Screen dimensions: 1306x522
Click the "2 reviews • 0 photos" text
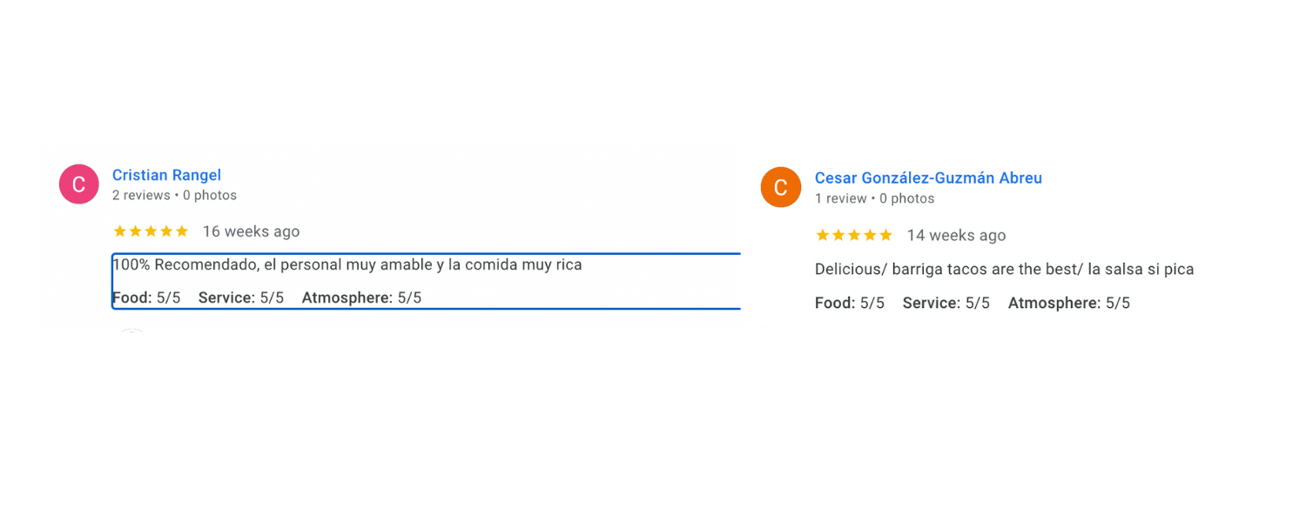174,196
